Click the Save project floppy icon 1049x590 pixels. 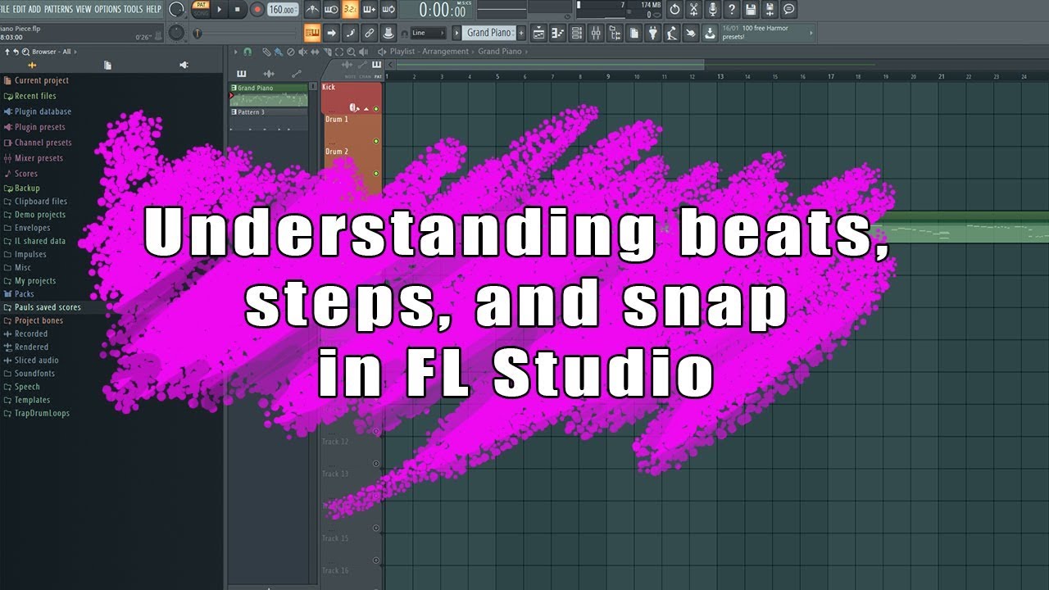coord(752,10)
